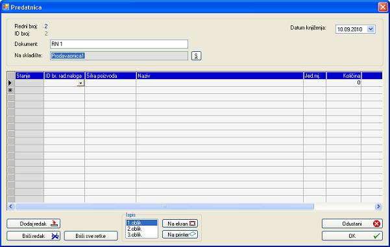
Task: Select 3.oblik in the Ispis list
Action: 141,234
